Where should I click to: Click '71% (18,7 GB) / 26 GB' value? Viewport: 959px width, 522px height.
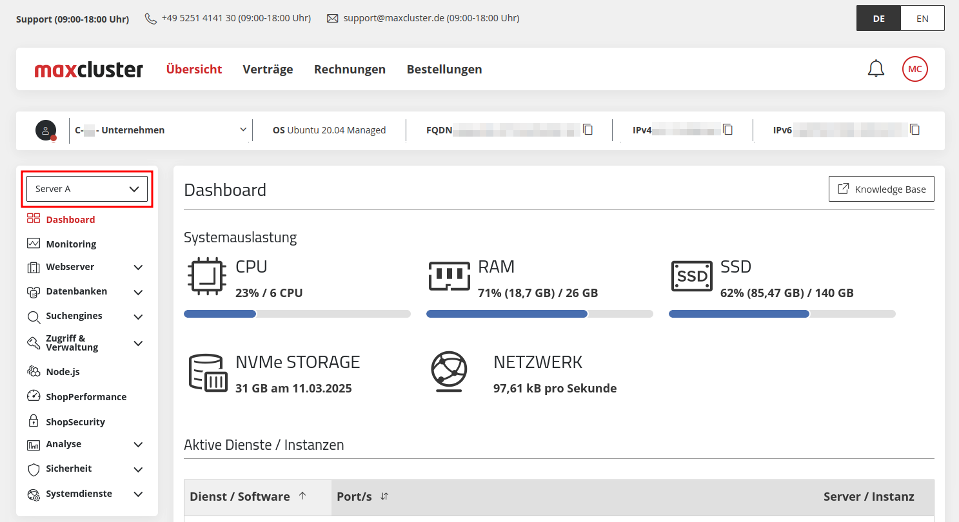tap(538, 293)
